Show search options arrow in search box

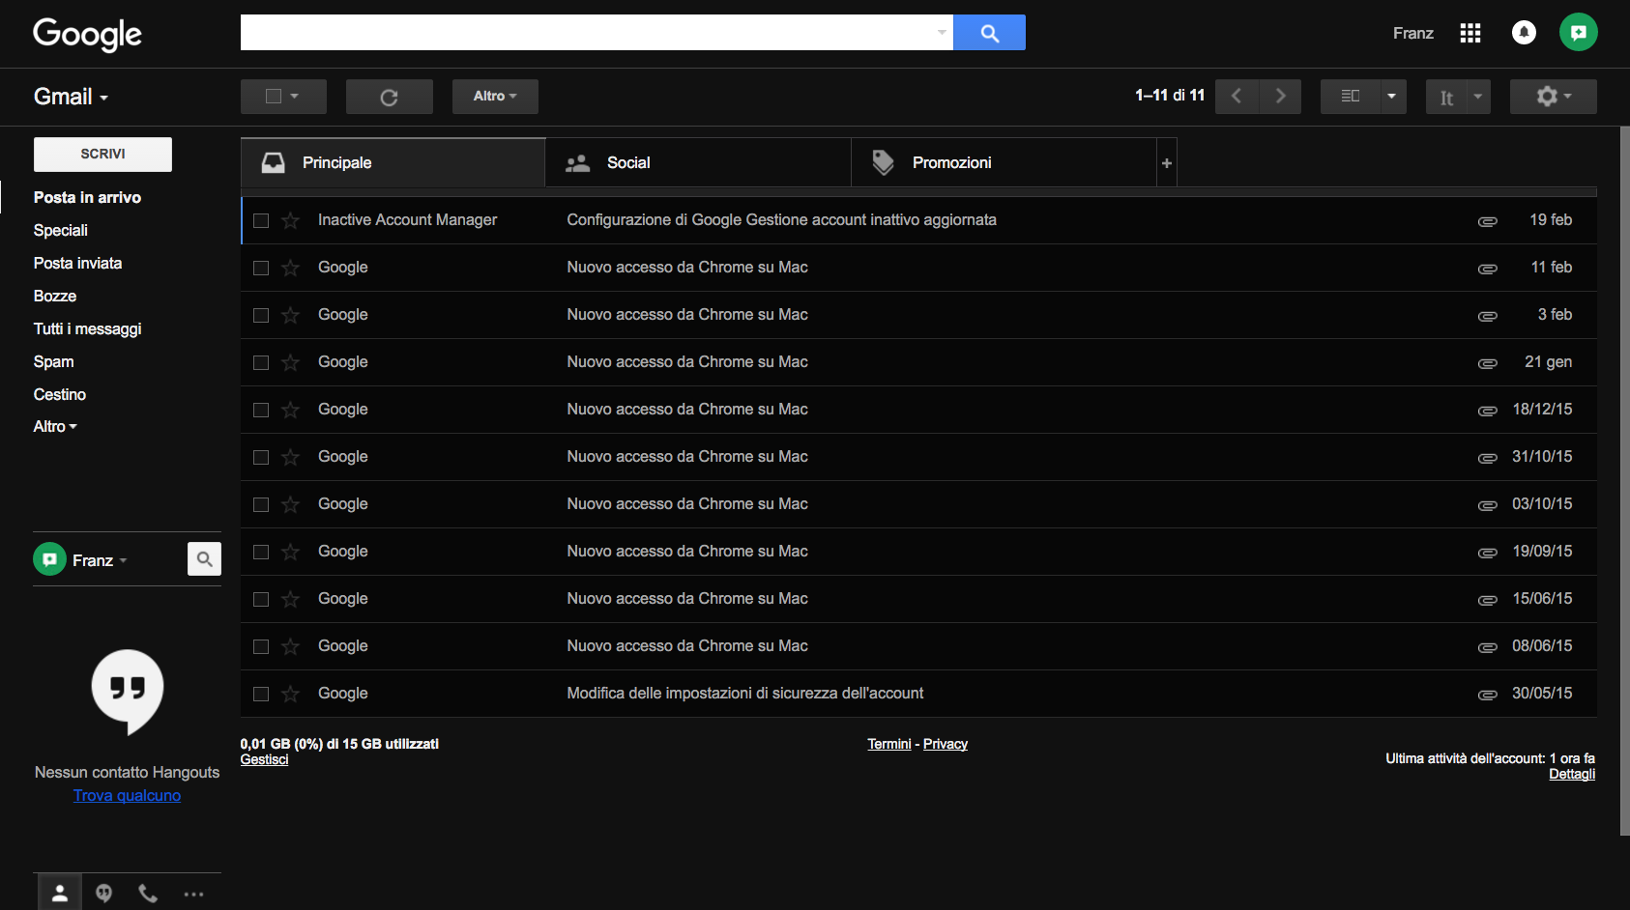click(942, 33)
